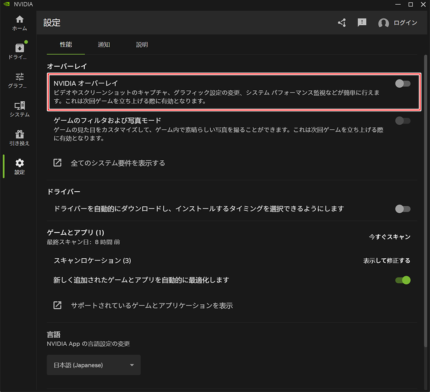Click the share icon in header
Screen dimensions: 430x392
(x=342, y=22)
